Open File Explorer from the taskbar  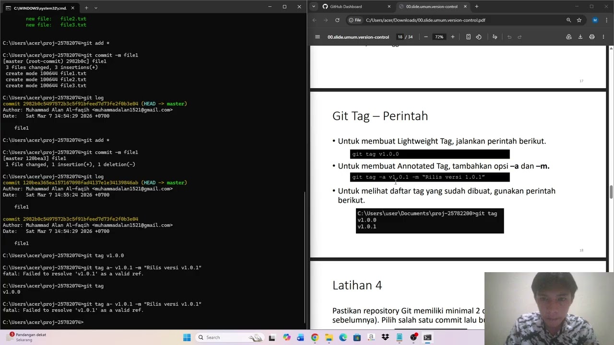[x=329, y=337]
